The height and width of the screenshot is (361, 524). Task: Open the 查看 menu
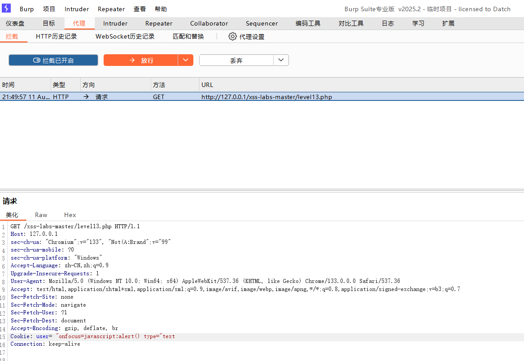pyautogui.click(x=140, y=9)
